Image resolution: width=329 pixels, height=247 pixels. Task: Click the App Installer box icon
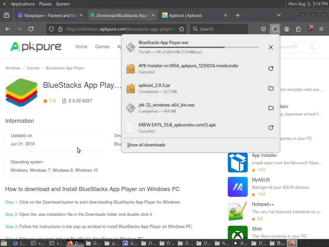click(x=238, y=162)
